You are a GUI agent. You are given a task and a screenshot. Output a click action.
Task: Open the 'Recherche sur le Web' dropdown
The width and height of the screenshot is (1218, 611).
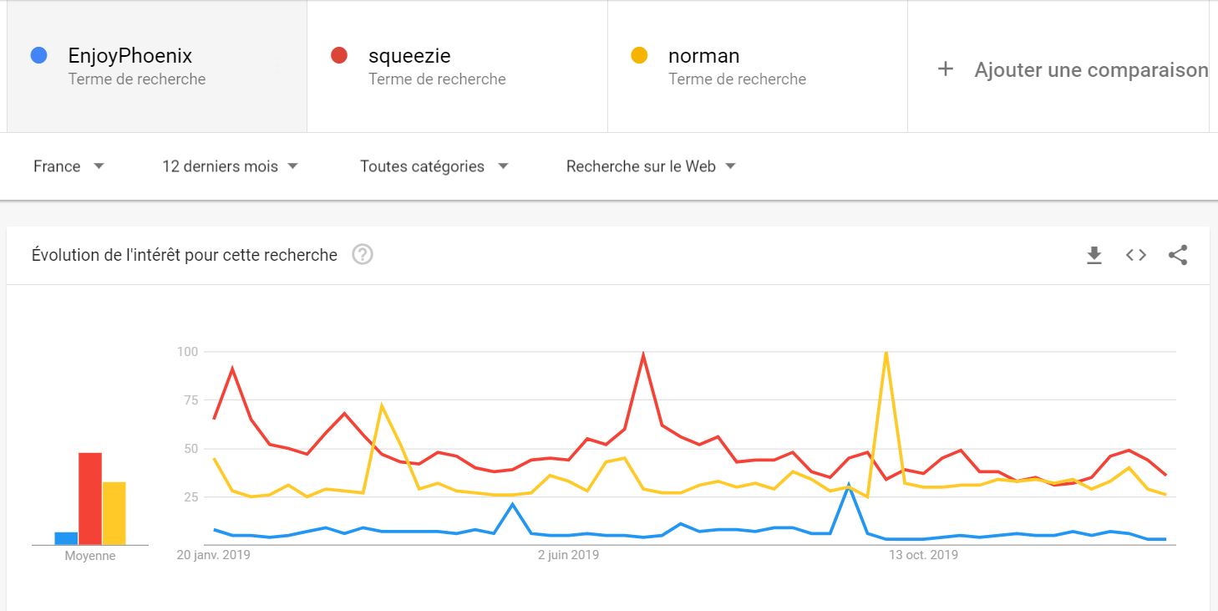click(651, 166)
